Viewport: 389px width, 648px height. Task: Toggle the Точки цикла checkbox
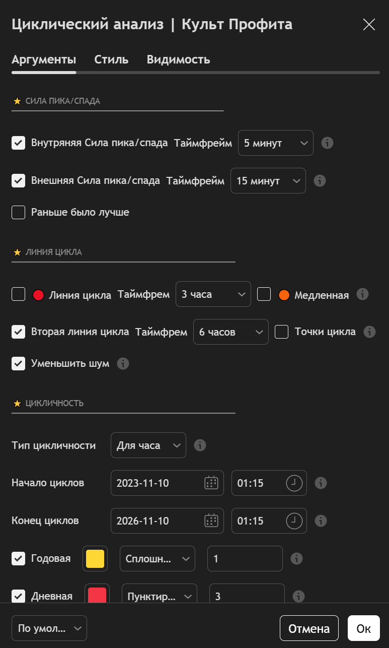click(281, 332)
